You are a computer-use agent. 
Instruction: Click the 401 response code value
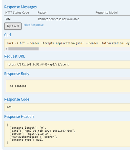[x=9, y=107]
